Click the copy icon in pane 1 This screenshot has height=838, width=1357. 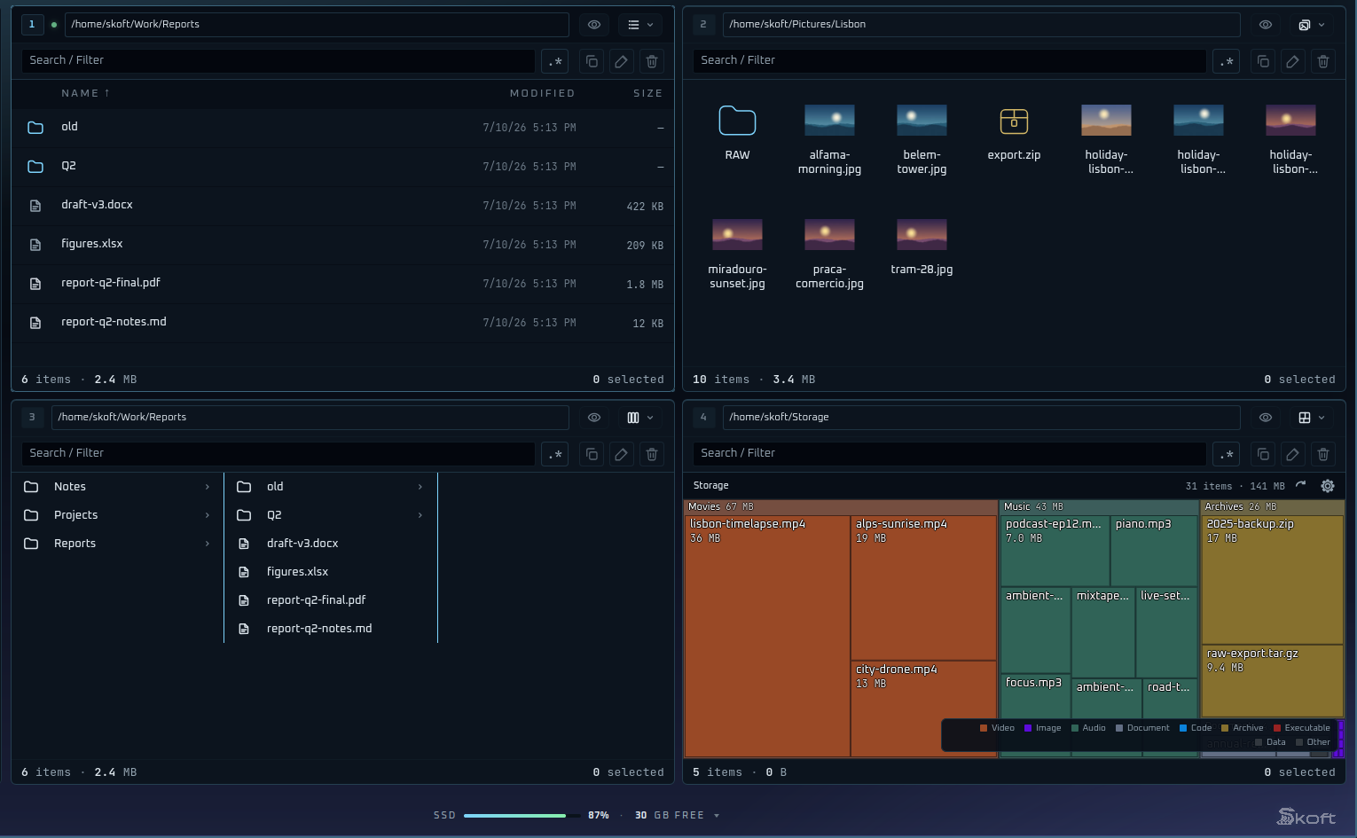pos(592,61)
